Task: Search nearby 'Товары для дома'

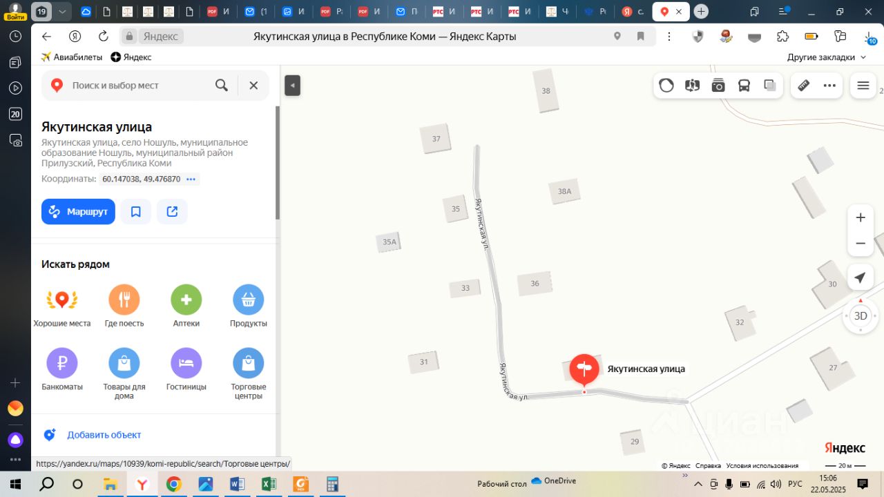Action: coord(124,373)
